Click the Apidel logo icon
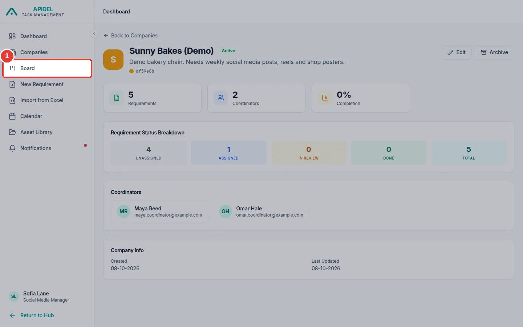This screenshot has height=327, width=523. click(12, 12)
